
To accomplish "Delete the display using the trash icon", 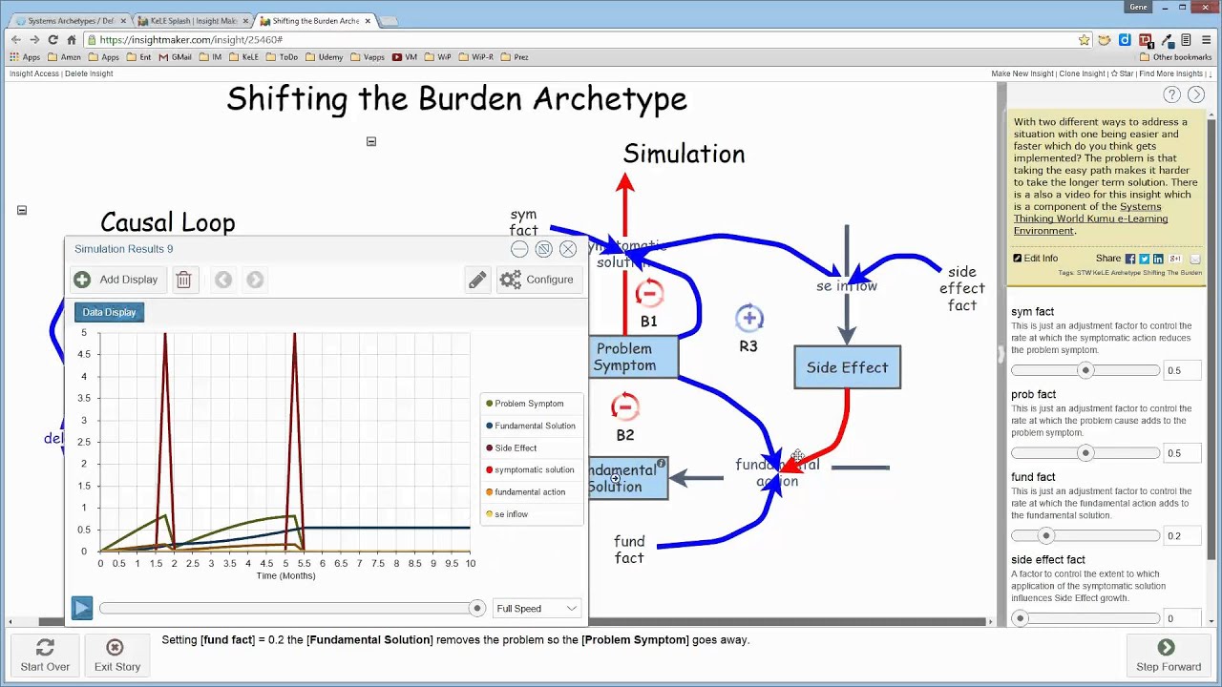I will click(x=183, y=280).
